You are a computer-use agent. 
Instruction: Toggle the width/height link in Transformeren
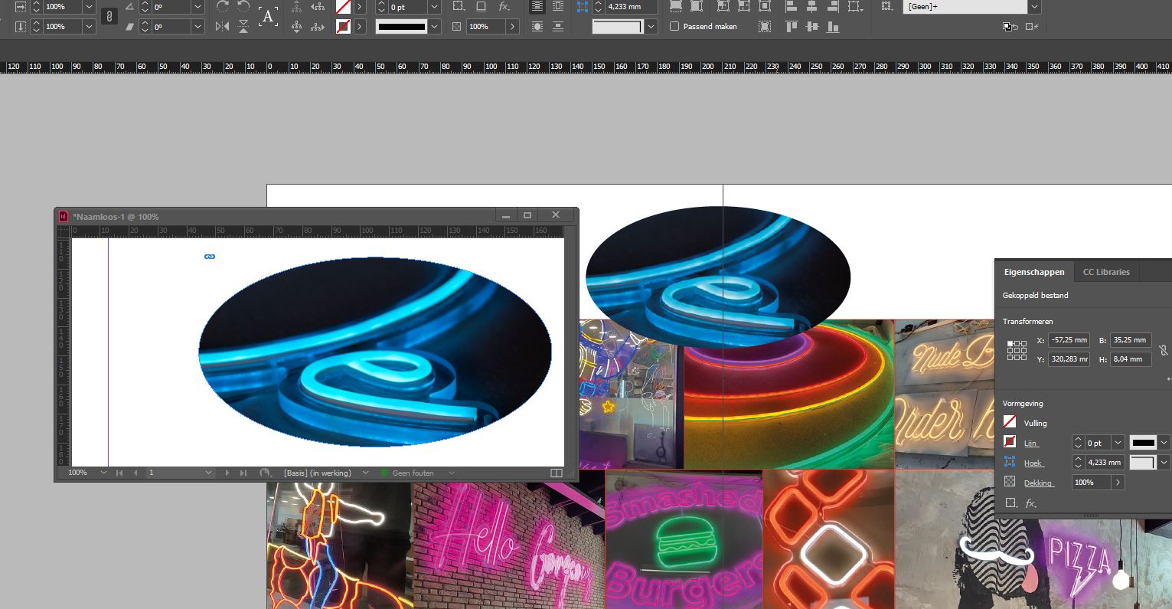coord(1164,350)
